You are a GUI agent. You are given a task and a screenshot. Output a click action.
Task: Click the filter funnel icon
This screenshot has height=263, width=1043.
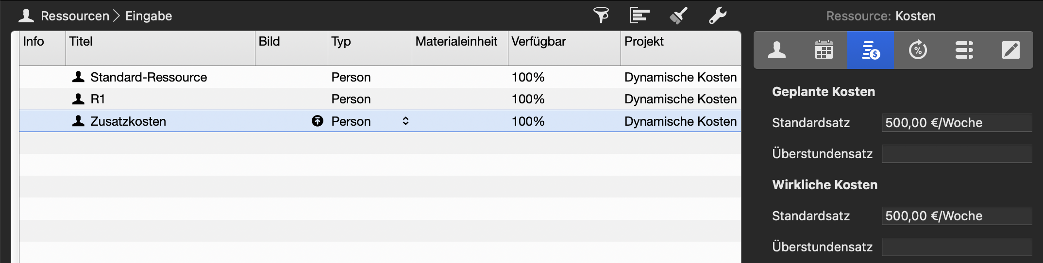601,16
